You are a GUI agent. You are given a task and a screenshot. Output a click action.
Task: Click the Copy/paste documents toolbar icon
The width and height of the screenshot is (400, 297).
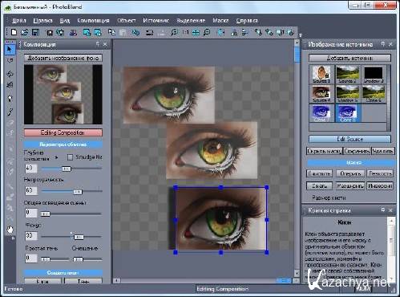coord(111,32)
